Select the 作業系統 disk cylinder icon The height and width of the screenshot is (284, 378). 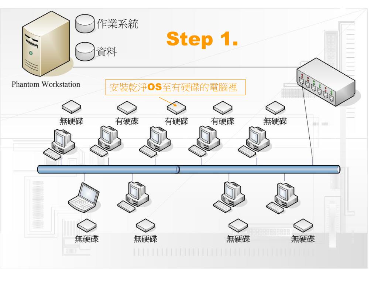point(85,23)
